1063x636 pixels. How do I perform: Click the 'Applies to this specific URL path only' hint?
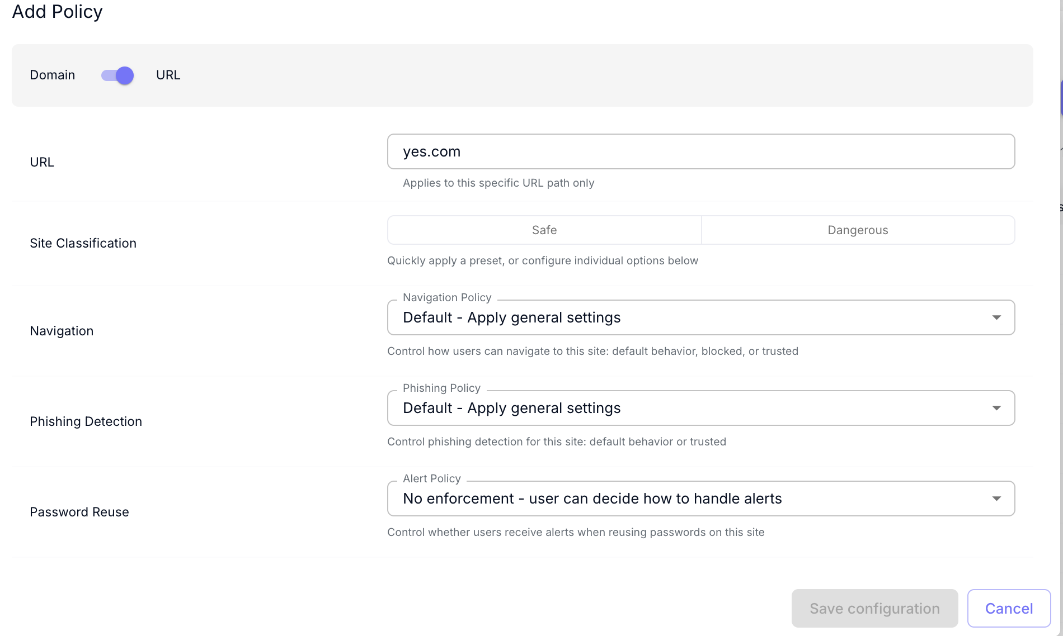[498, 183]
